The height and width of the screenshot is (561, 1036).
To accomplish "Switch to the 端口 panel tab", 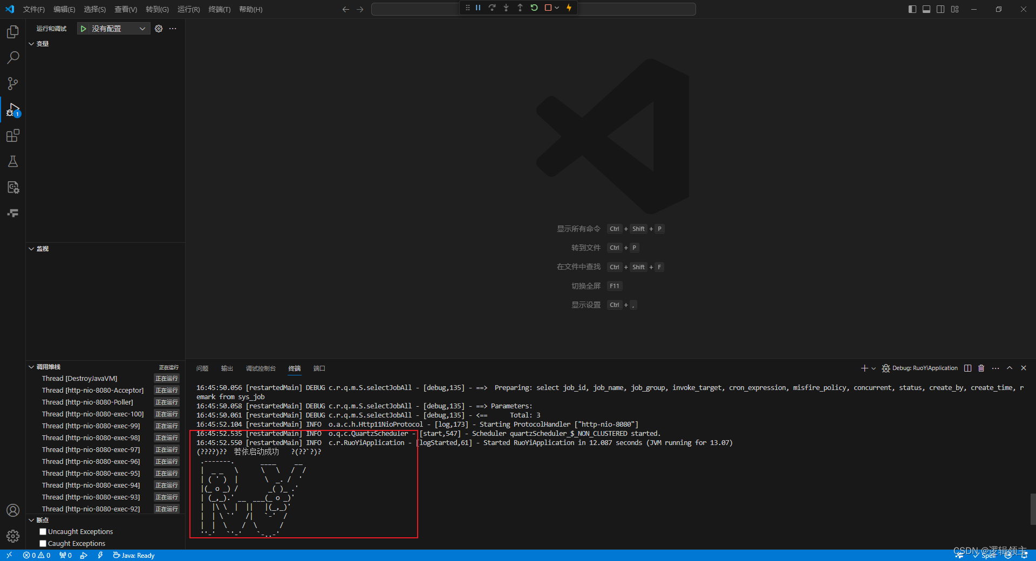I will point(319,368).
